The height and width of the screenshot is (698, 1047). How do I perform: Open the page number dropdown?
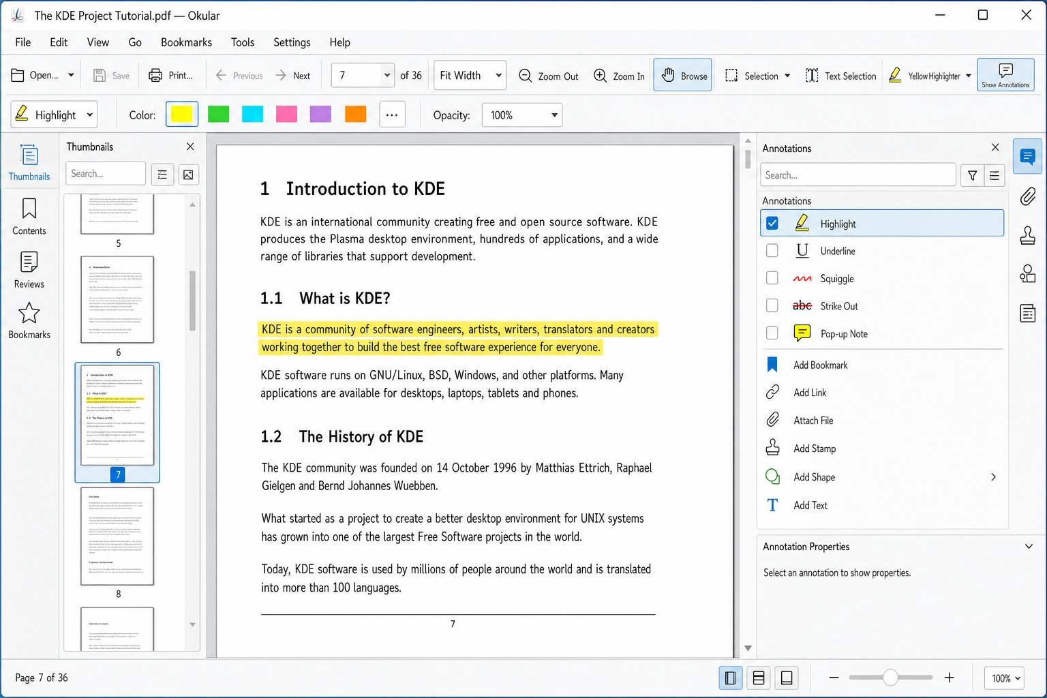[x=387, y=75]
